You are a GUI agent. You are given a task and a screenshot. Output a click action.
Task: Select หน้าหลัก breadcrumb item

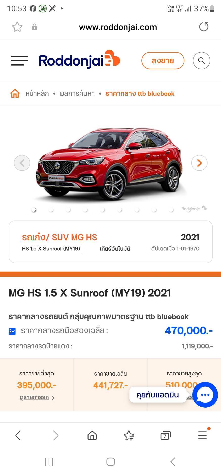click(37, 94)
